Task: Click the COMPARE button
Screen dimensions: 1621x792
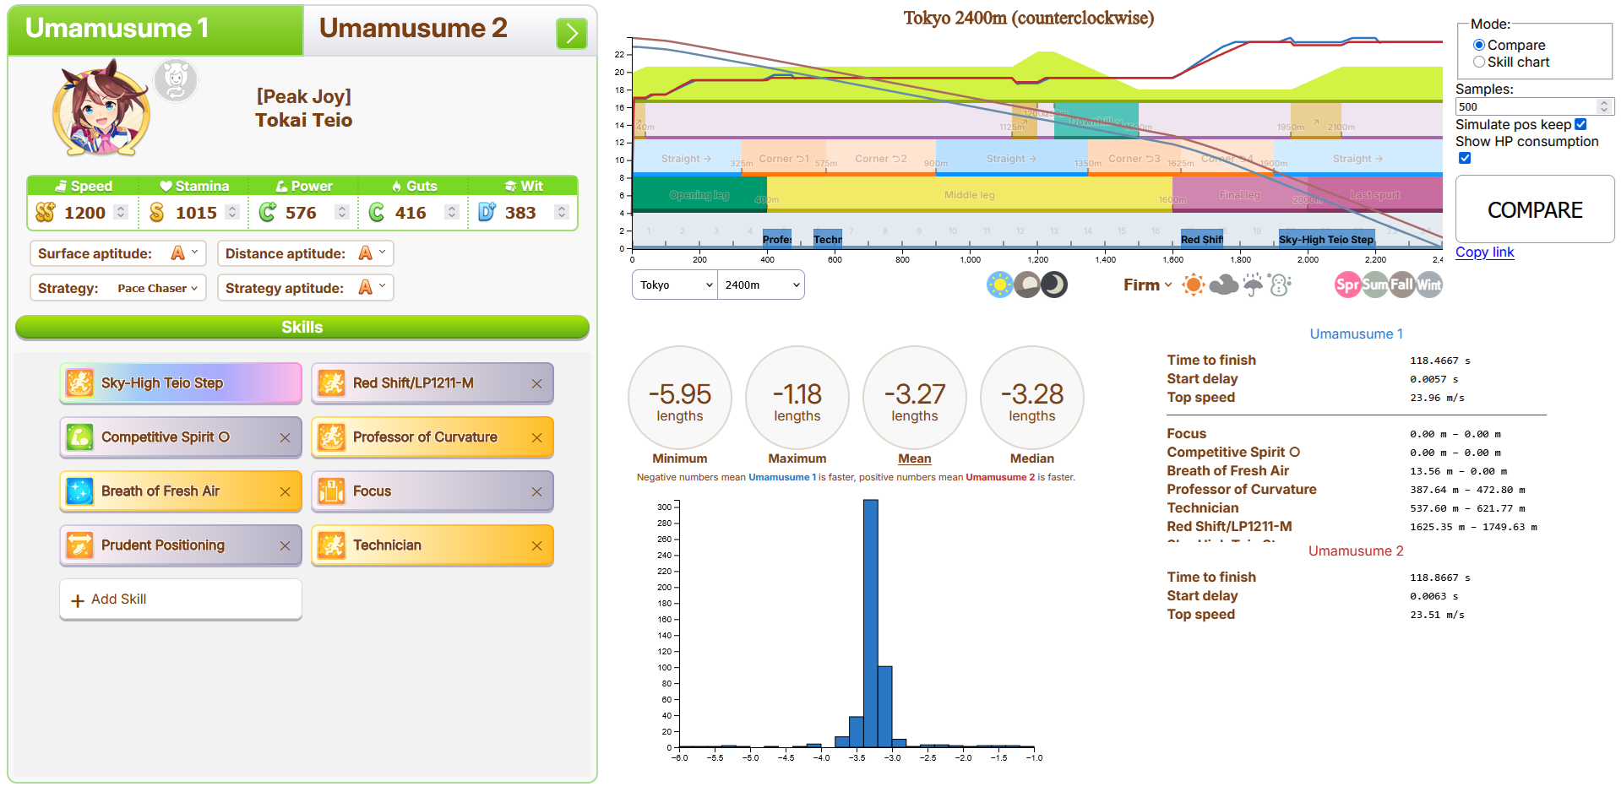Action: [1535, 209]
